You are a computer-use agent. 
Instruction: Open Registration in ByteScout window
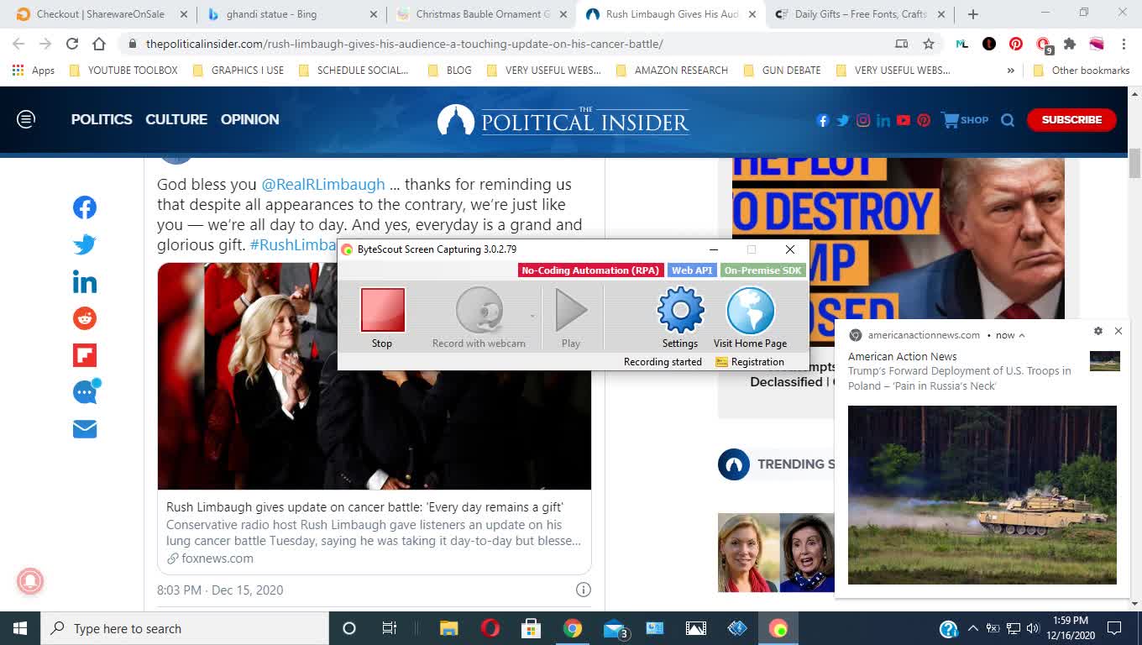750,362
